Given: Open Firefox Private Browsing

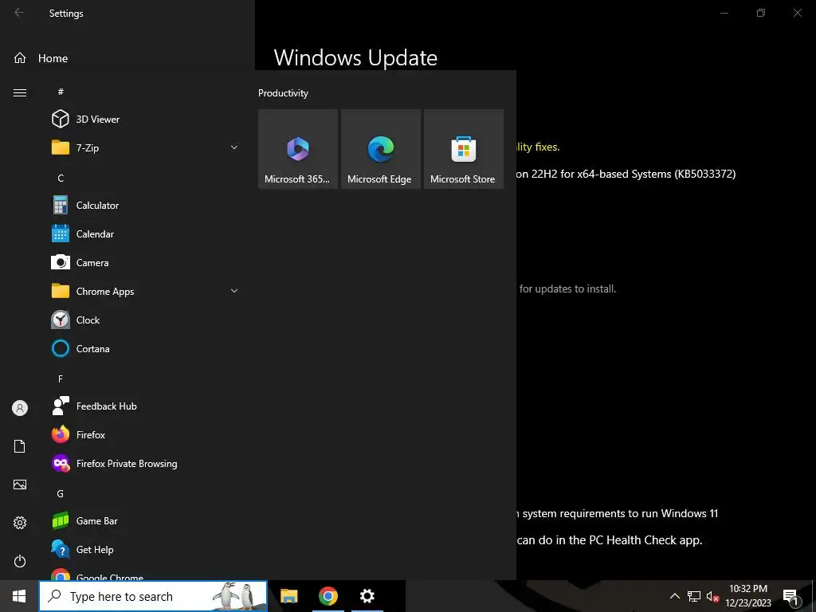Looking at the screenshot, I should coord(146,463).
